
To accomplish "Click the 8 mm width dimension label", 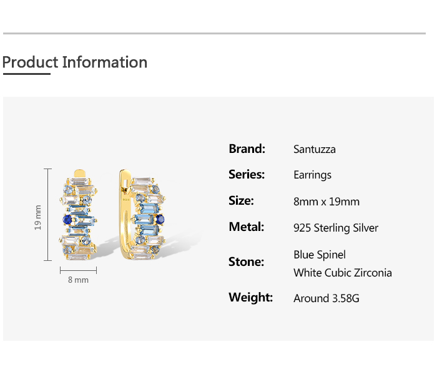I will (x=78, y=280).
